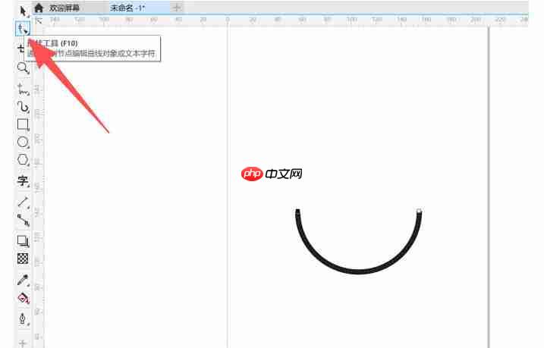Click the ruler origin corner icon
The image size is (544, 348).
tap(39, 20)
